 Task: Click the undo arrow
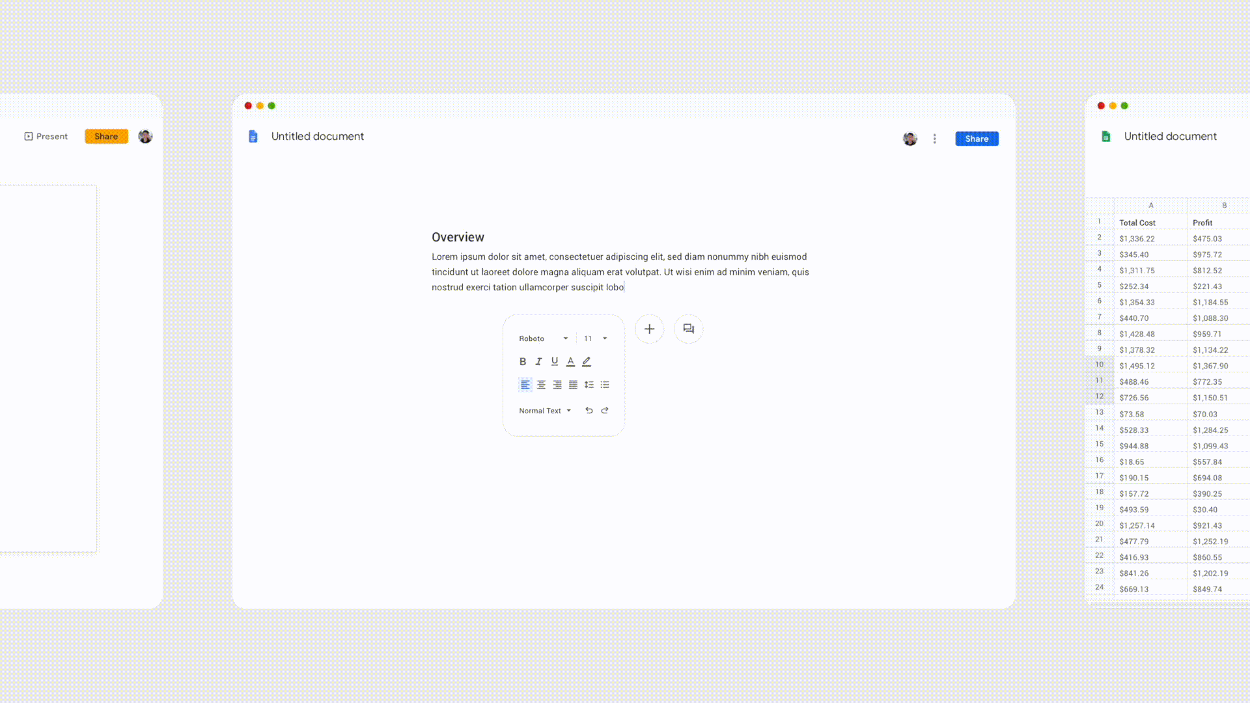tap(589, 410)
